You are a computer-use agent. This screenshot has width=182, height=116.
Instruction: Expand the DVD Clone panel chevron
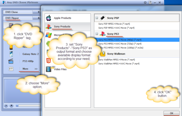[39, 12]
